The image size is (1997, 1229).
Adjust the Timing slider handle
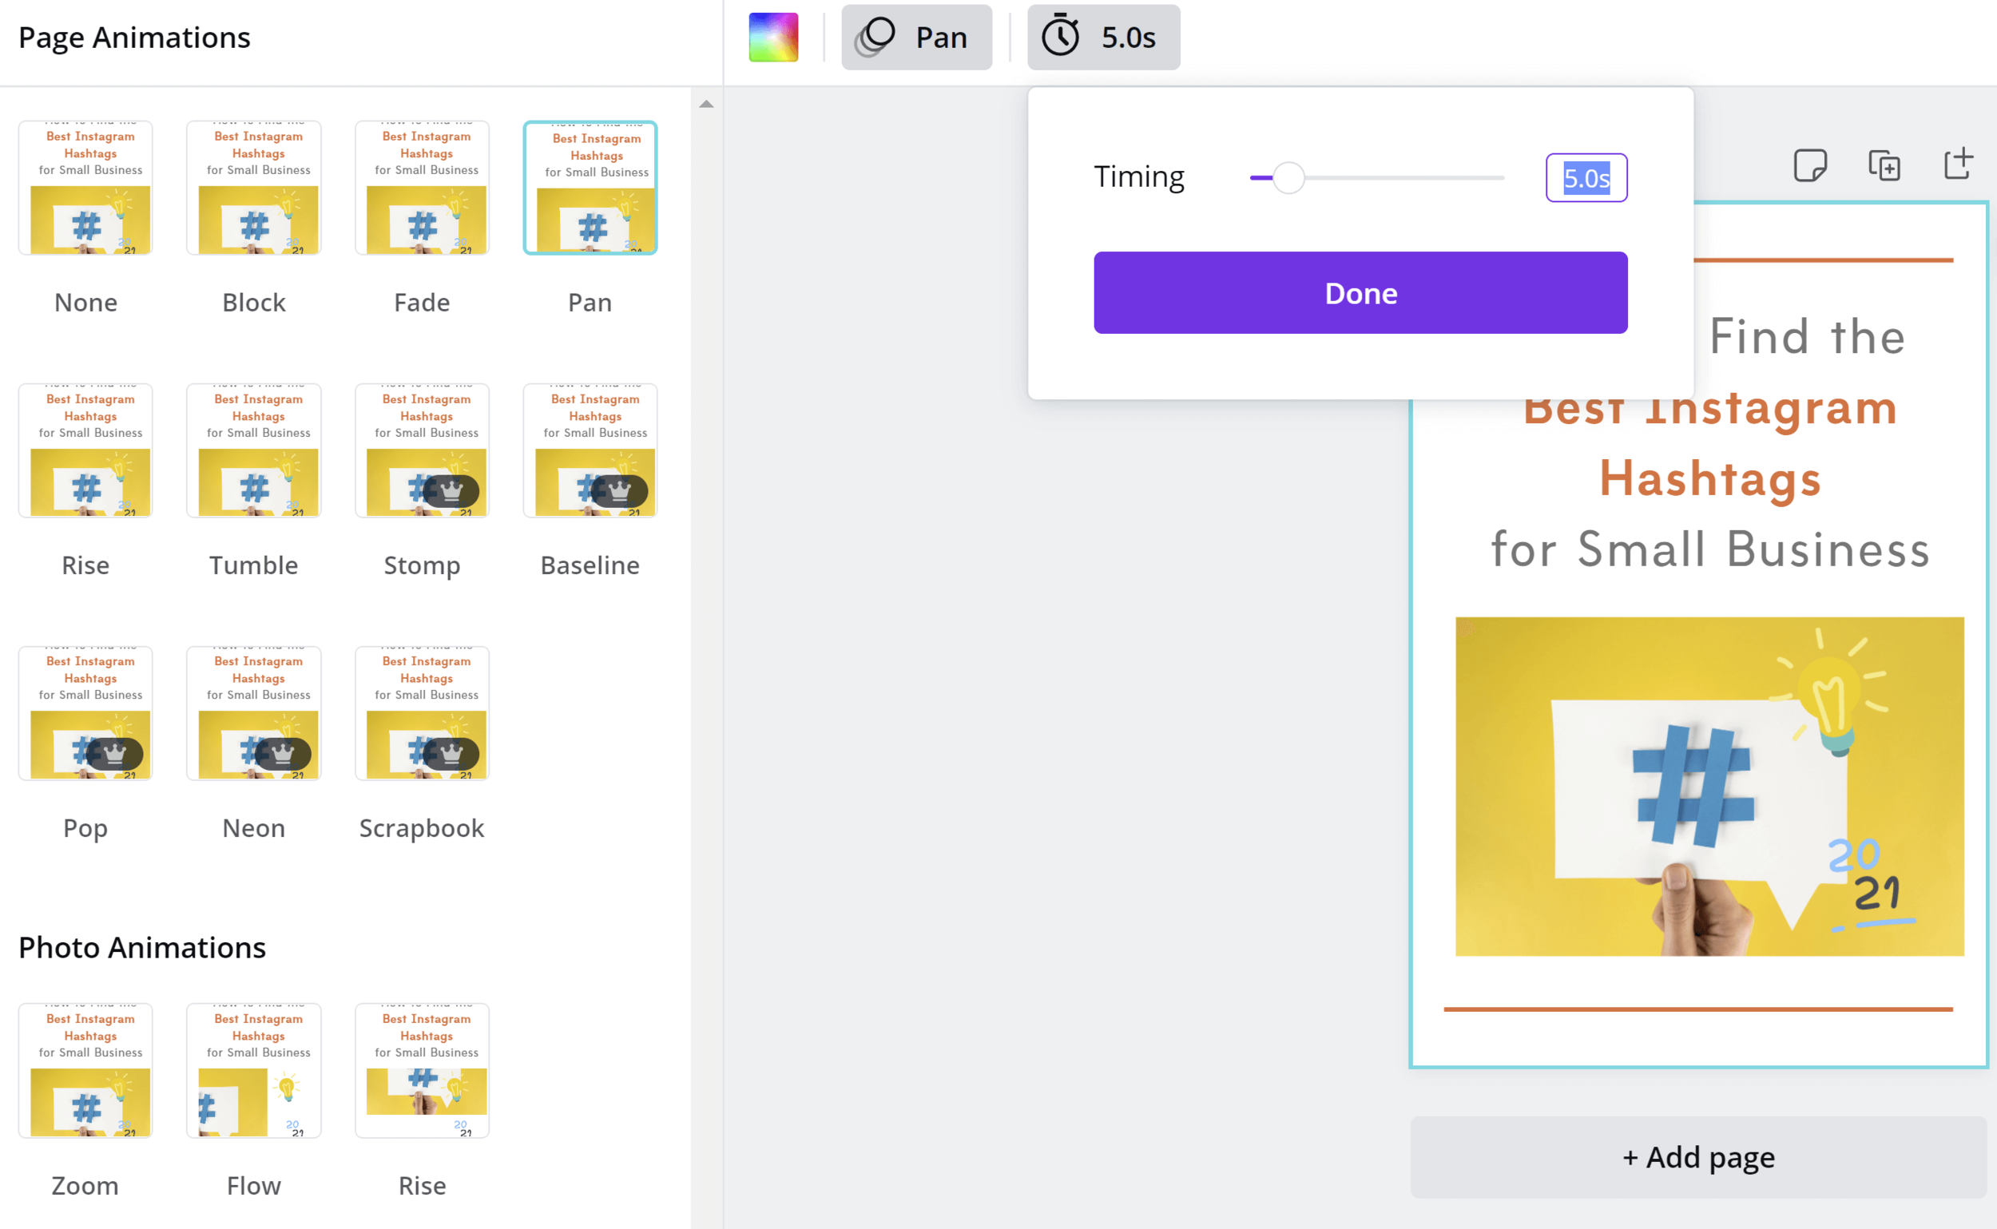[x=1288, y=177]
